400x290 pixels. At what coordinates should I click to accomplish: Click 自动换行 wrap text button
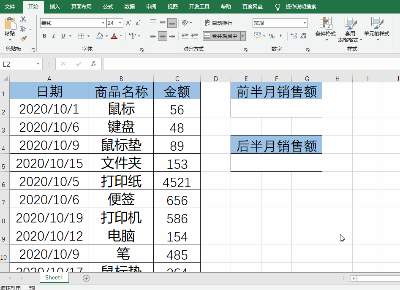(x=219, y=23)
